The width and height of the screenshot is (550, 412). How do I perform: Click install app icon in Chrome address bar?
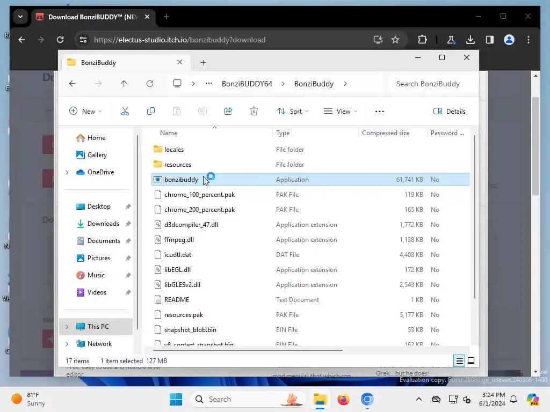point(378,40)
